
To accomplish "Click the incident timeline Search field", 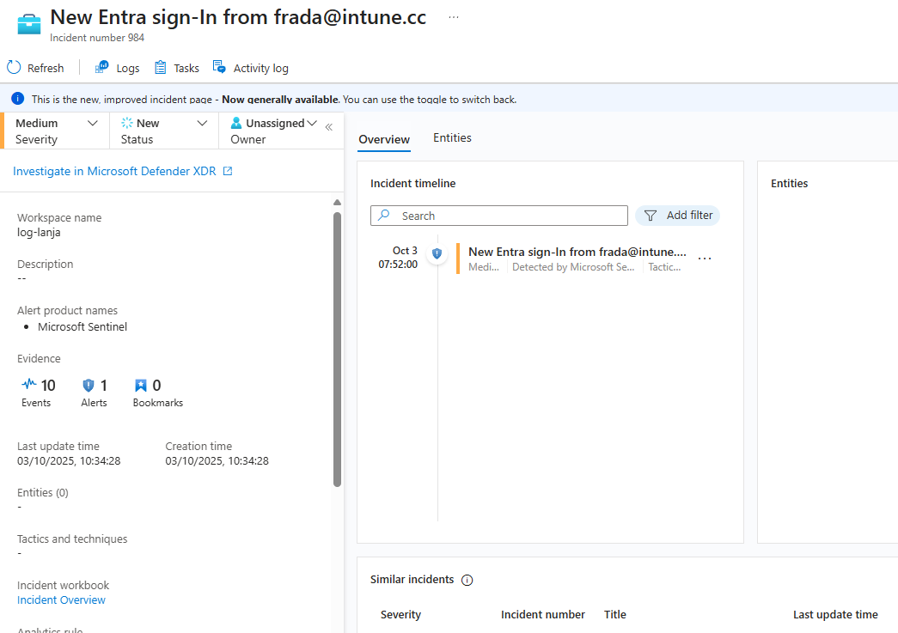I will coord(509,216).
